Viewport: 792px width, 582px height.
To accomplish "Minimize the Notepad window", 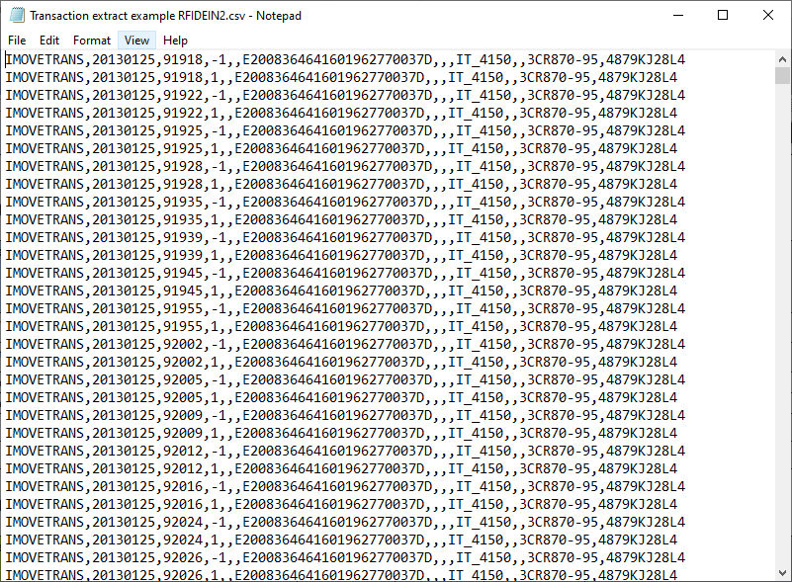I will [x=678, y=15].
